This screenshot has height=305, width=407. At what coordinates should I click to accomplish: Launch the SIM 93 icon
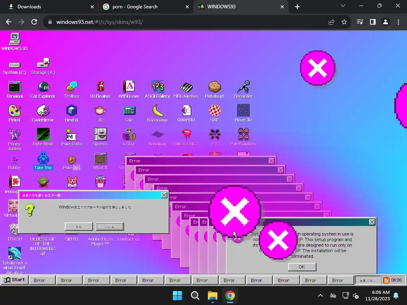[x=72, y=239]
